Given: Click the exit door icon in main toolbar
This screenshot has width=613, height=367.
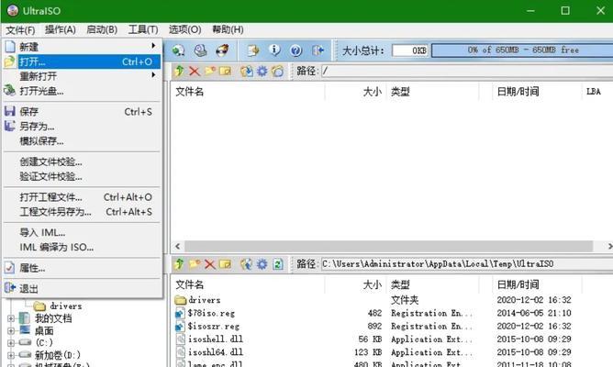Looking at the screenshot, I should pyautogui.click(x=318, y=50).
